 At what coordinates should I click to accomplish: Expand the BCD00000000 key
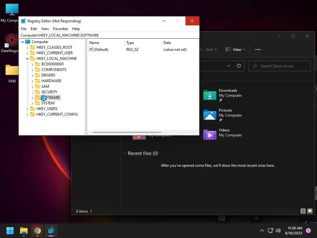point(32,64)
